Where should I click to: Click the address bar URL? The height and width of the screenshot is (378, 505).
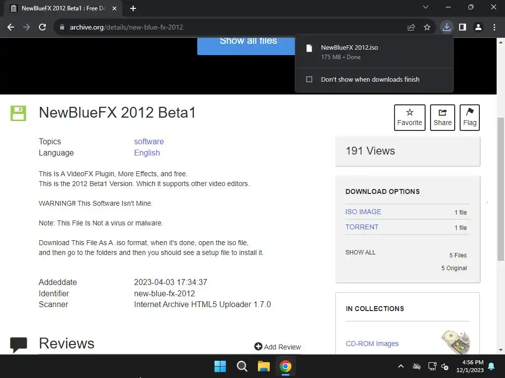(126, 28)
